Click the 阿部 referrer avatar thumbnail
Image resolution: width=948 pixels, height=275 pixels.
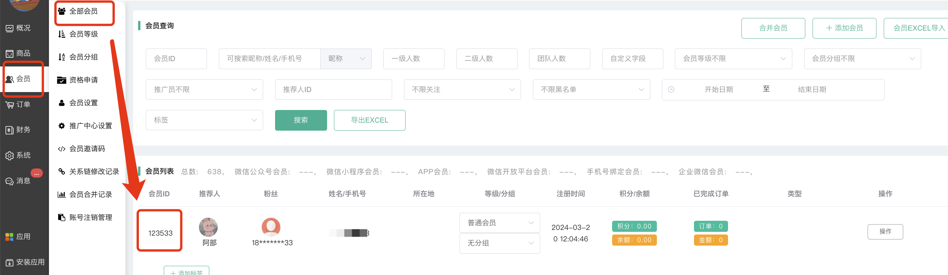pyautogui.click(x=208, y=227)
